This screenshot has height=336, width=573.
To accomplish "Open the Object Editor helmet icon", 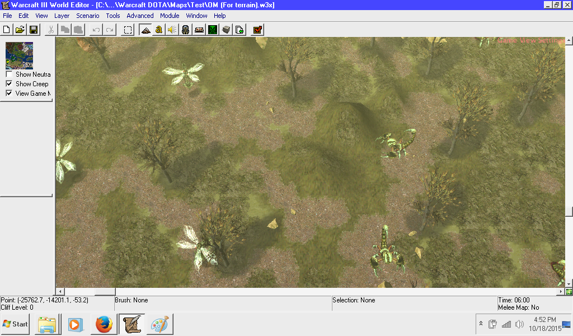I will tap(186, 30).
